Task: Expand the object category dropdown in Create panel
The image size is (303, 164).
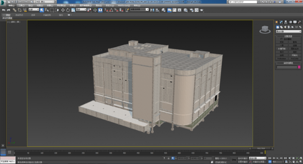Action: click(288, 31)
